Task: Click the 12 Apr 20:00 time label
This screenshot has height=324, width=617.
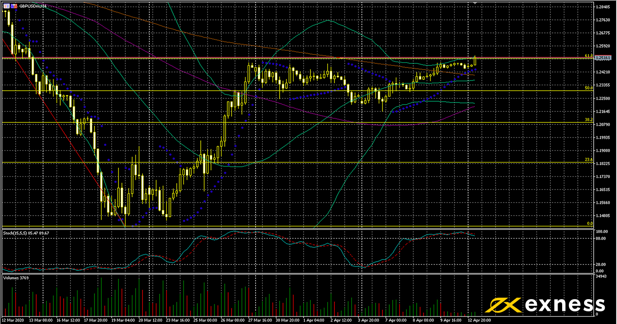Action: 479,321
